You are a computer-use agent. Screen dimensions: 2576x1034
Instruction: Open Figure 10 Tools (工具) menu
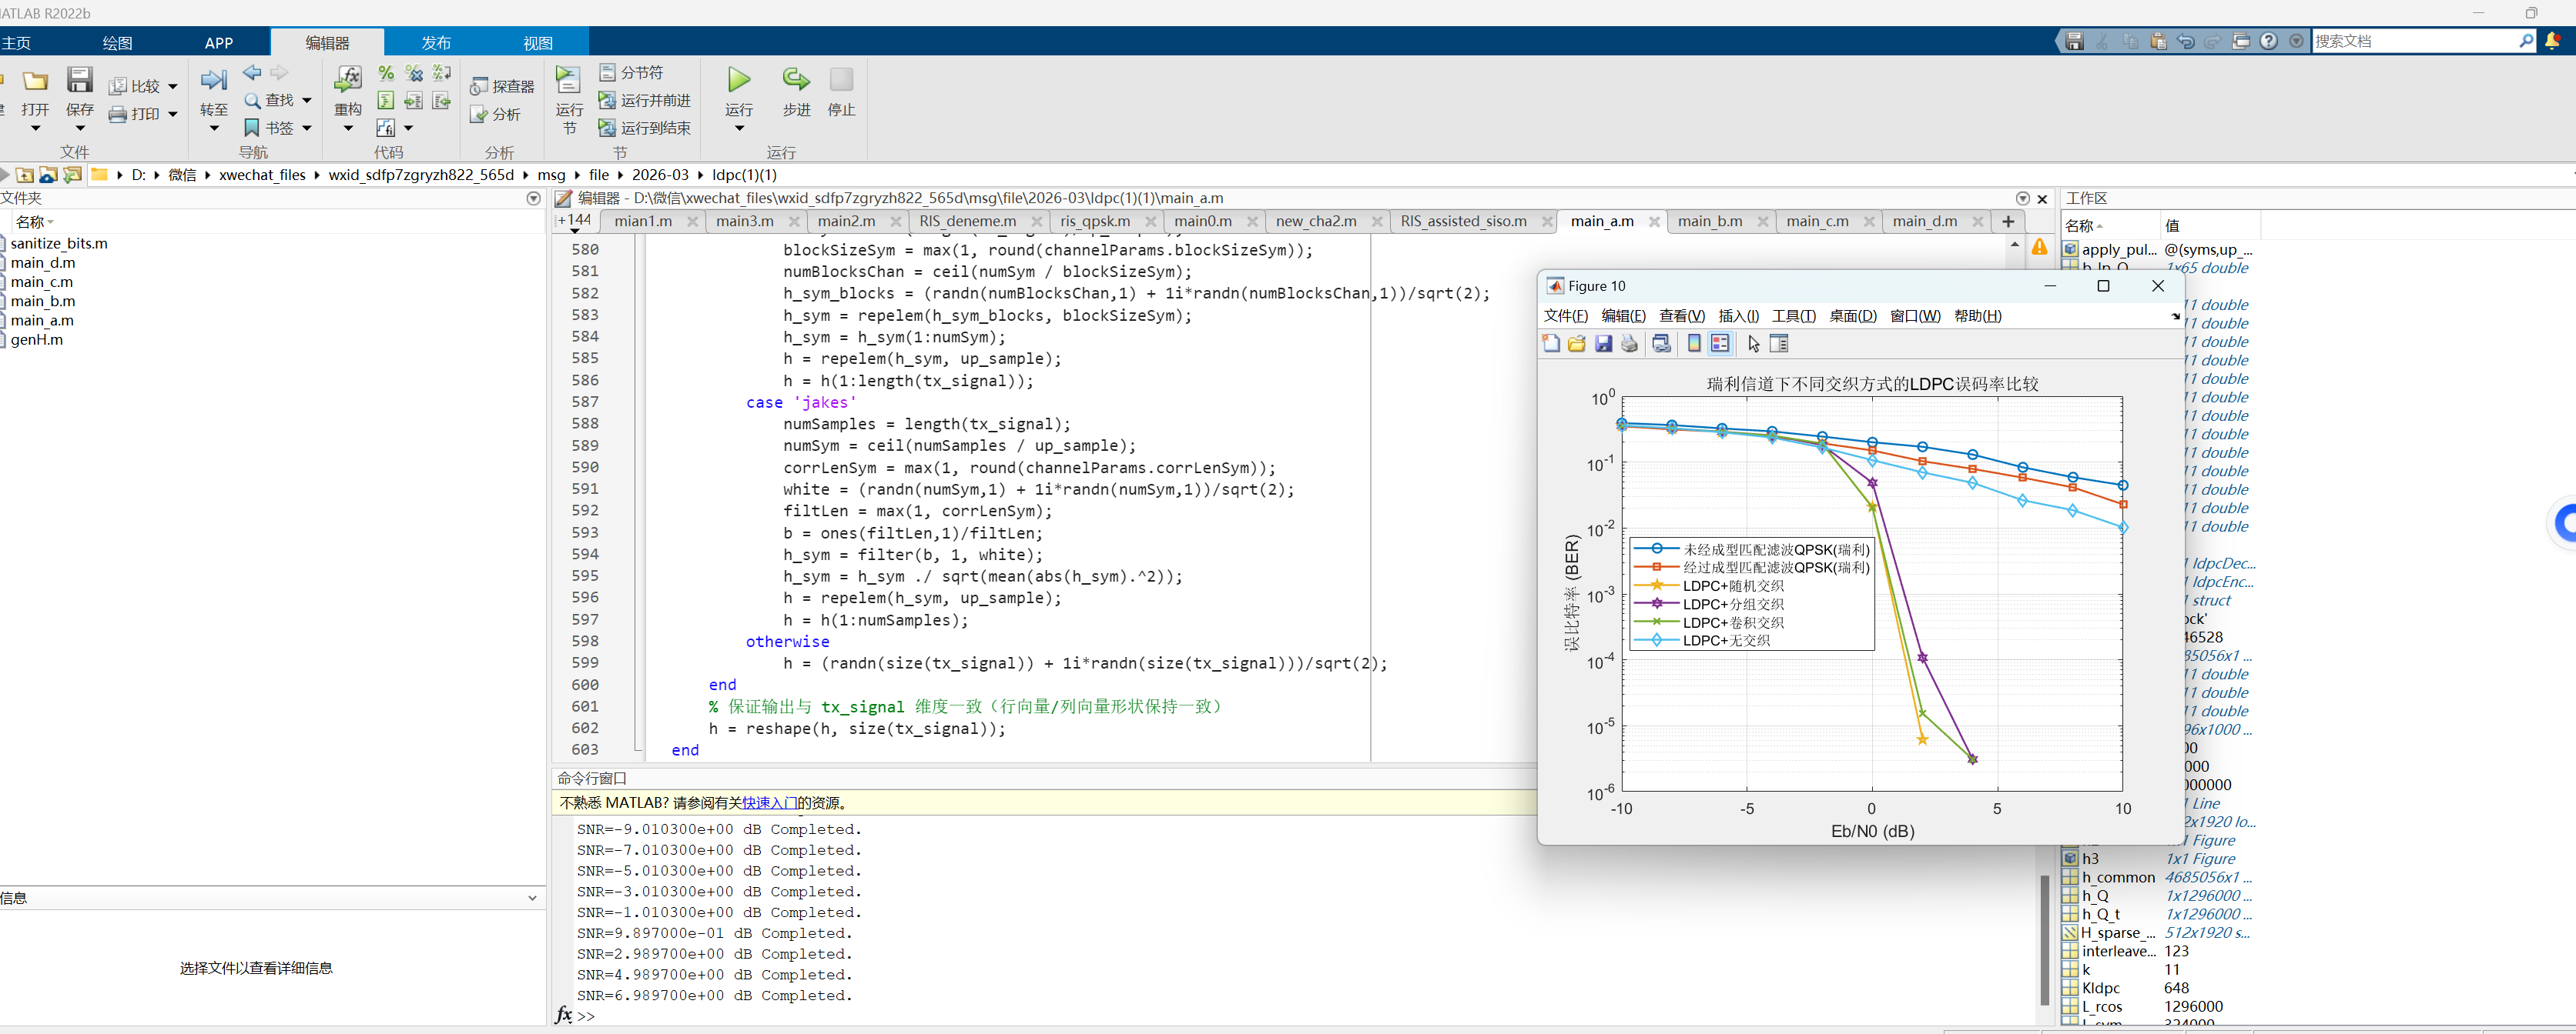point(1793,317)
